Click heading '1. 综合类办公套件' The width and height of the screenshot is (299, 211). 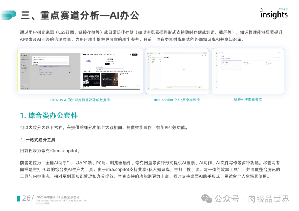(x=49, y=115)
